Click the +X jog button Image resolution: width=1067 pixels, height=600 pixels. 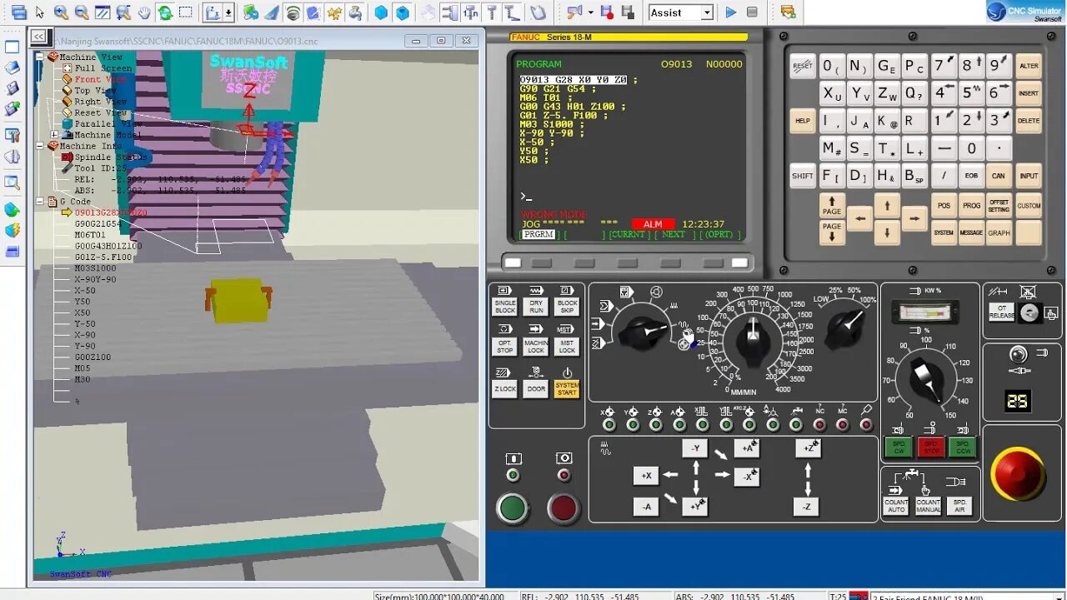click(x=646, y=475)
